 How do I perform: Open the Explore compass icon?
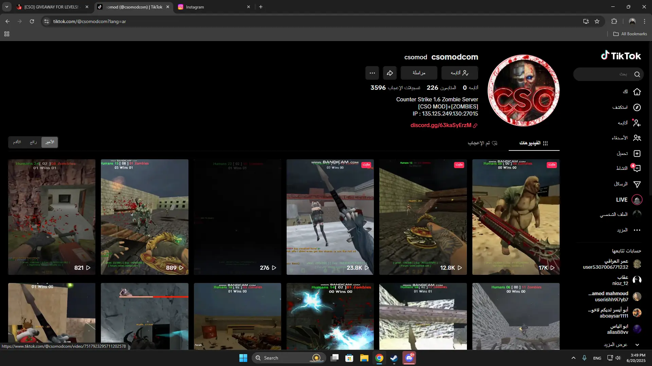click(x=637, y=107)
